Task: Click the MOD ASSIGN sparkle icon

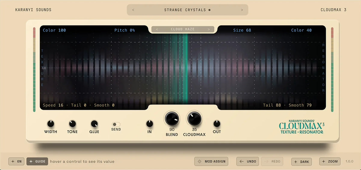Action: coord(199,162)
